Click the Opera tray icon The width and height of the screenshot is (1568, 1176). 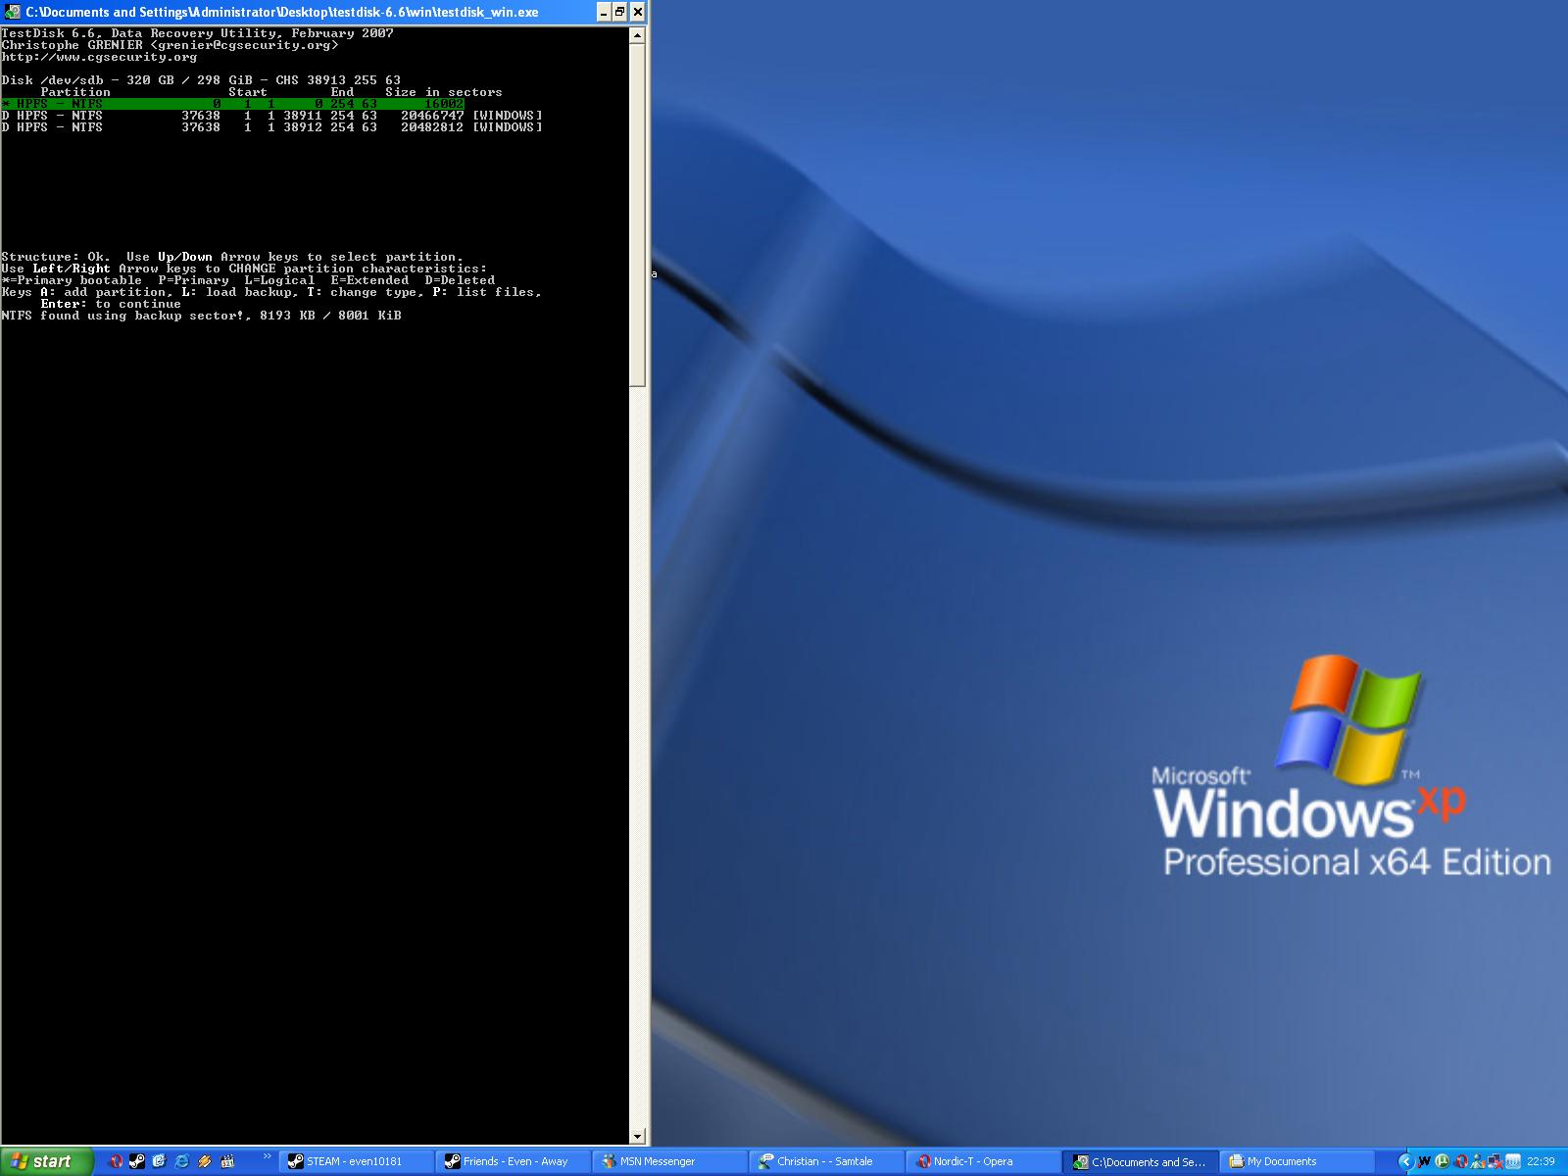pos(1461,1161)
